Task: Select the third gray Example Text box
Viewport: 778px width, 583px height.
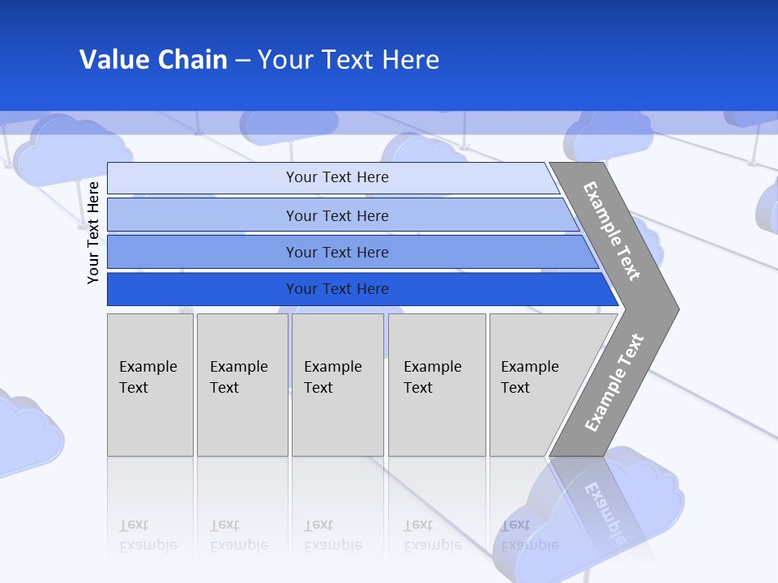Action: point(338,385)
